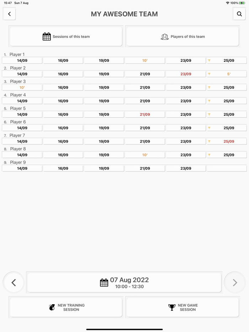Open Sessions of this team

pyautogui.click(x=65, y=36)
